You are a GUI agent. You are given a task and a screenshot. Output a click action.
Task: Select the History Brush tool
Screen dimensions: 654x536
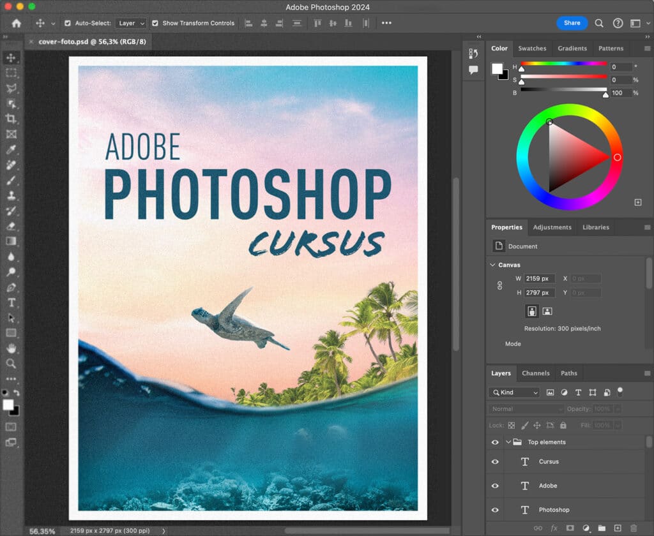(x=11, y=211)
